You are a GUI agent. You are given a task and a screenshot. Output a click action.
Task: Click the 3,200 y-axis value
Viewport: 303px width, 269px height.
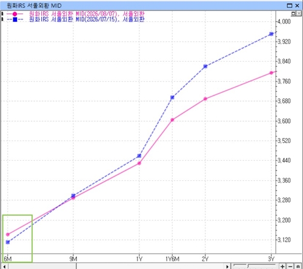point(284,220)
